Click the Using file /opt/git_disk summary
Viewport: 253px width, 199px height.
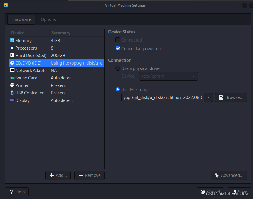(77, 63)
